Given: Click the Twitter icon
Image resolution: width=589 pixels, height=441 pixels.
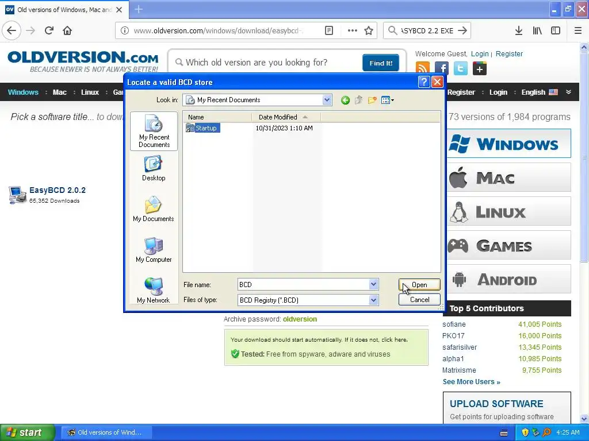Looking at the screenshot, I should point(461,69).
